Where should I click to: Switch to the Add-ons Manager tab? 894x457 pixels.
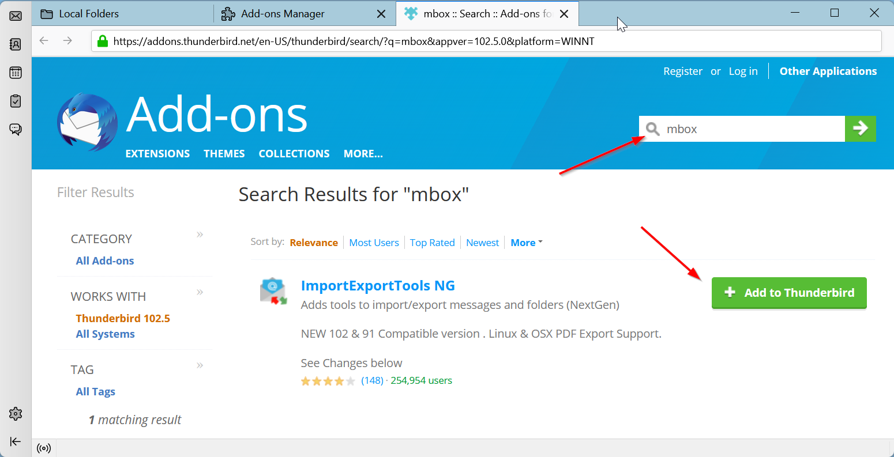coord(305,14)
